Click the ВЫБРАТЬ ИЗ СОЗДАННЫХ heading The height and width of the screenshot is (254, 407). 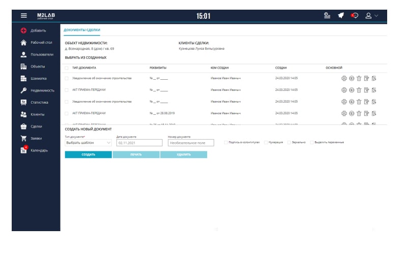coord(85,57)
